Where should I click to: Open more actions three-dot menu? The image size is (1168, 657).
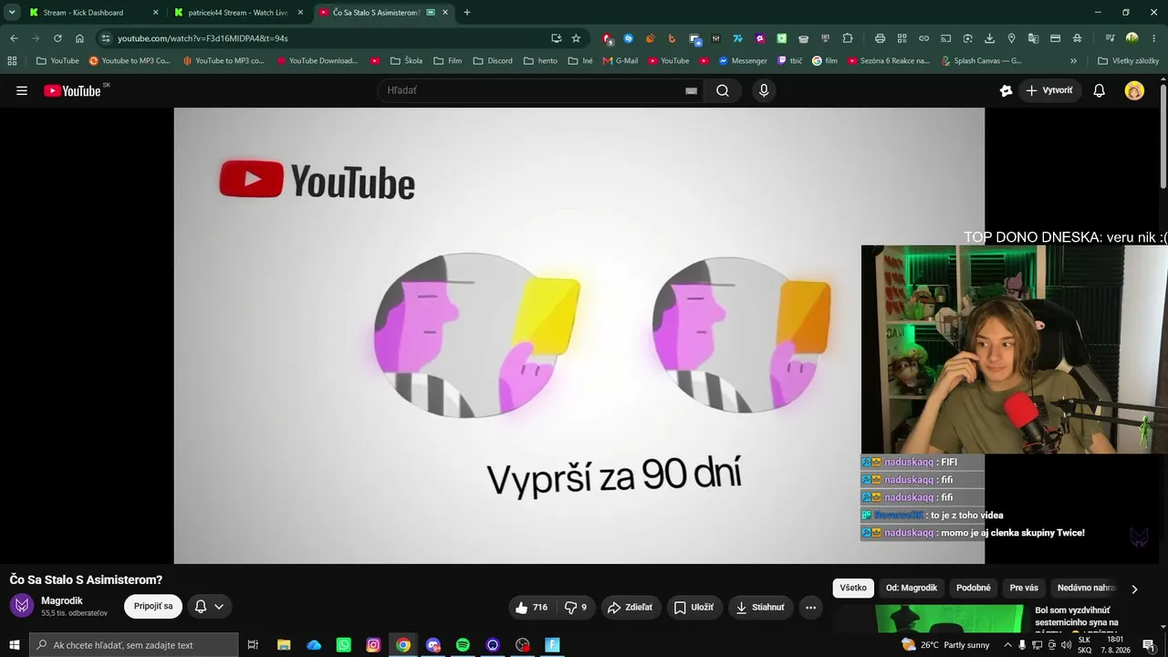tap(810, 607)
